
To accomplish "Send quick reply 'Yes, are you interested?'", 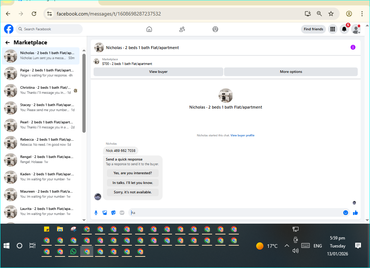I will point(133,173).
